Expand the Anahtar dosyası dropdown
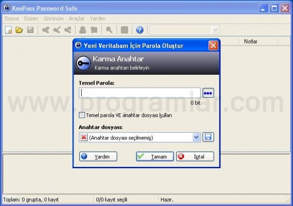The height and width of the screenshot is (206, 293). pyautogui.click(x=196, y=137)
